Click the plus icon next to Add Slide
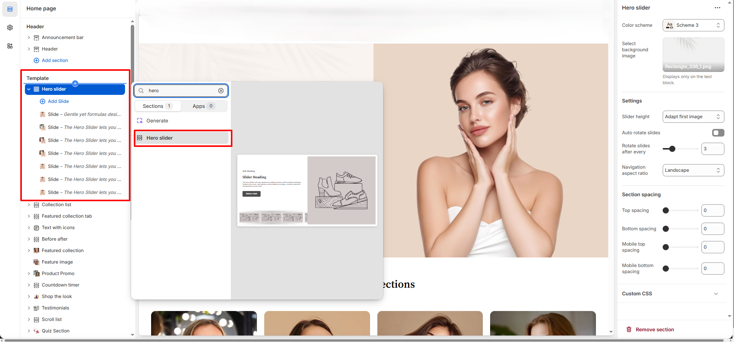This screenshot has width=734, height=342. pos(43,101)
